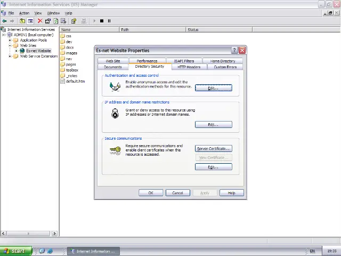Image resolution: width=341 pixels, height=256 pixels.
Task: Click Cancel in the Properties dialog
Action: [x=177, y=193]
